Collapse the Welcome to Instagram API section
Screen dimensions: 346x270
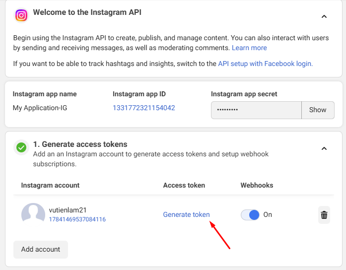click(x=324, y=16)
